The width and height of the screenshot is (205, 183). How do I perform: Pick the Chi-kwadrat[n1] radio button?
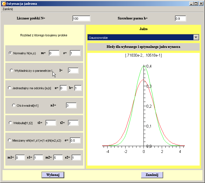point(14,105)
